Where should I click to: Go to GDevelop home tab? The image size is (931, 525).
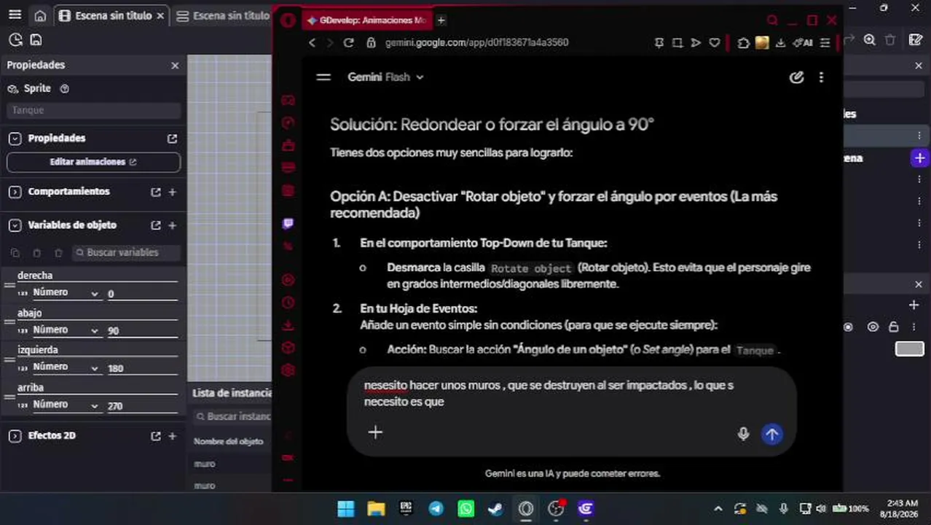tap(41, 15)
